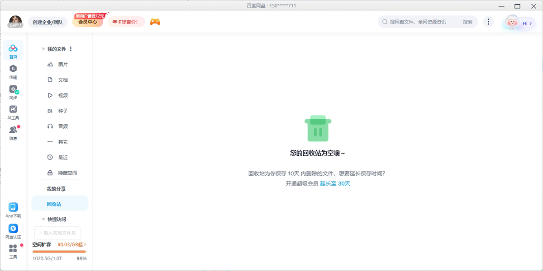This screenshot has height=271, width=543.
Task: Open the ¥0.03/GB起 expansion offer link
Action: pyautogui.click(x=72, y=244)
